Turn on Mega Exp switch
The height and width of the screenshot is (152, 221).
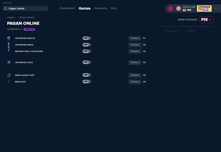(87, 82)
